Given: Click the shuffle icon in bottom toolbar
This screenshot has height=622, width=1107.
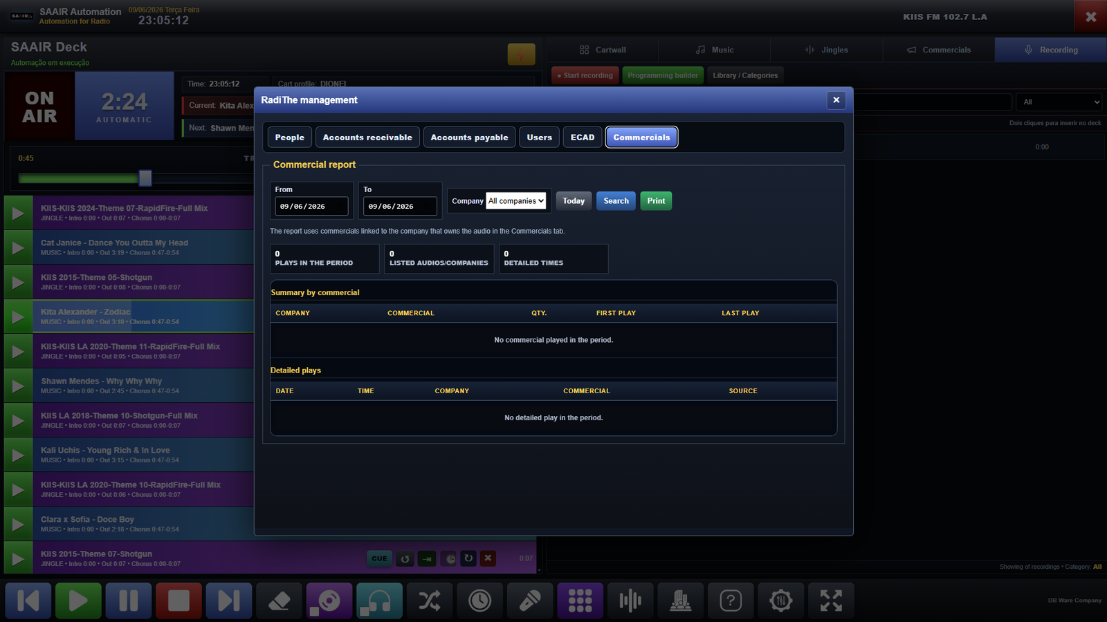Looking at the screenshot, I should coord(430,601).
